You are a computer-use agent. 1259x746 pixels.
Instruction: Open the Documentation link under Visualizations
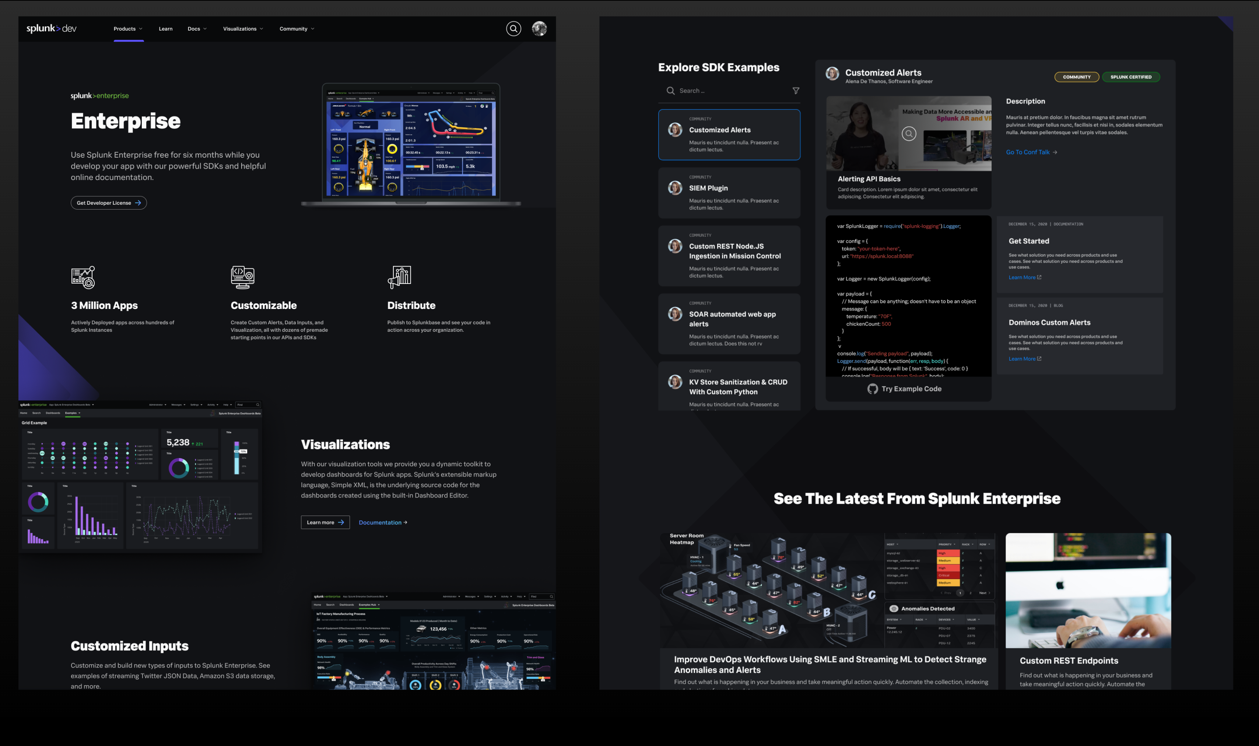pyautogui.click(x=383, y=523)
